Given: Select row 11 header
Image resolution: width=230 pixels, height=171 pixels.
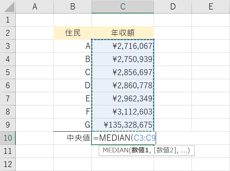Looking at the screenshot, I should [x=8, y=151].
